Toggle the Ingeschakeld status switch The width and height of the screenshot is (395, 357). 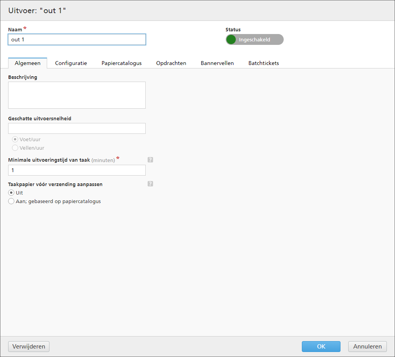point(254,39)
